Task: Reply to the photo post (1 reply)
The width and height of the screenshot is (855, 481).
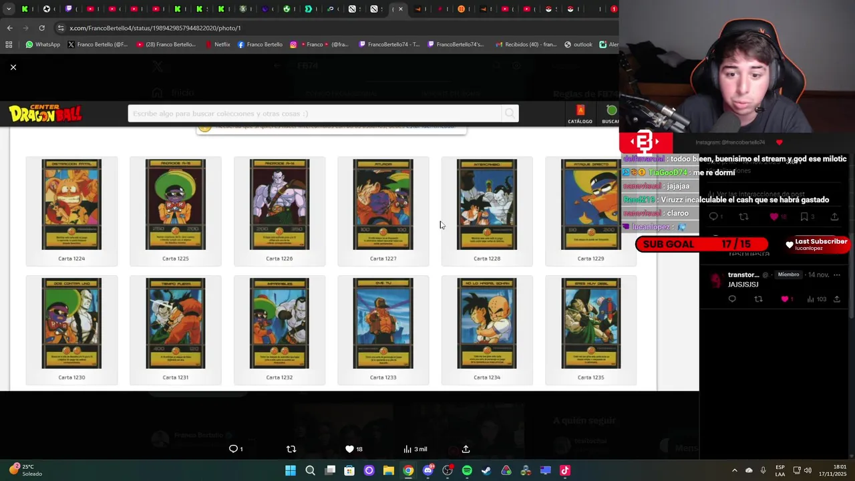Action: [x=235, y=449]
